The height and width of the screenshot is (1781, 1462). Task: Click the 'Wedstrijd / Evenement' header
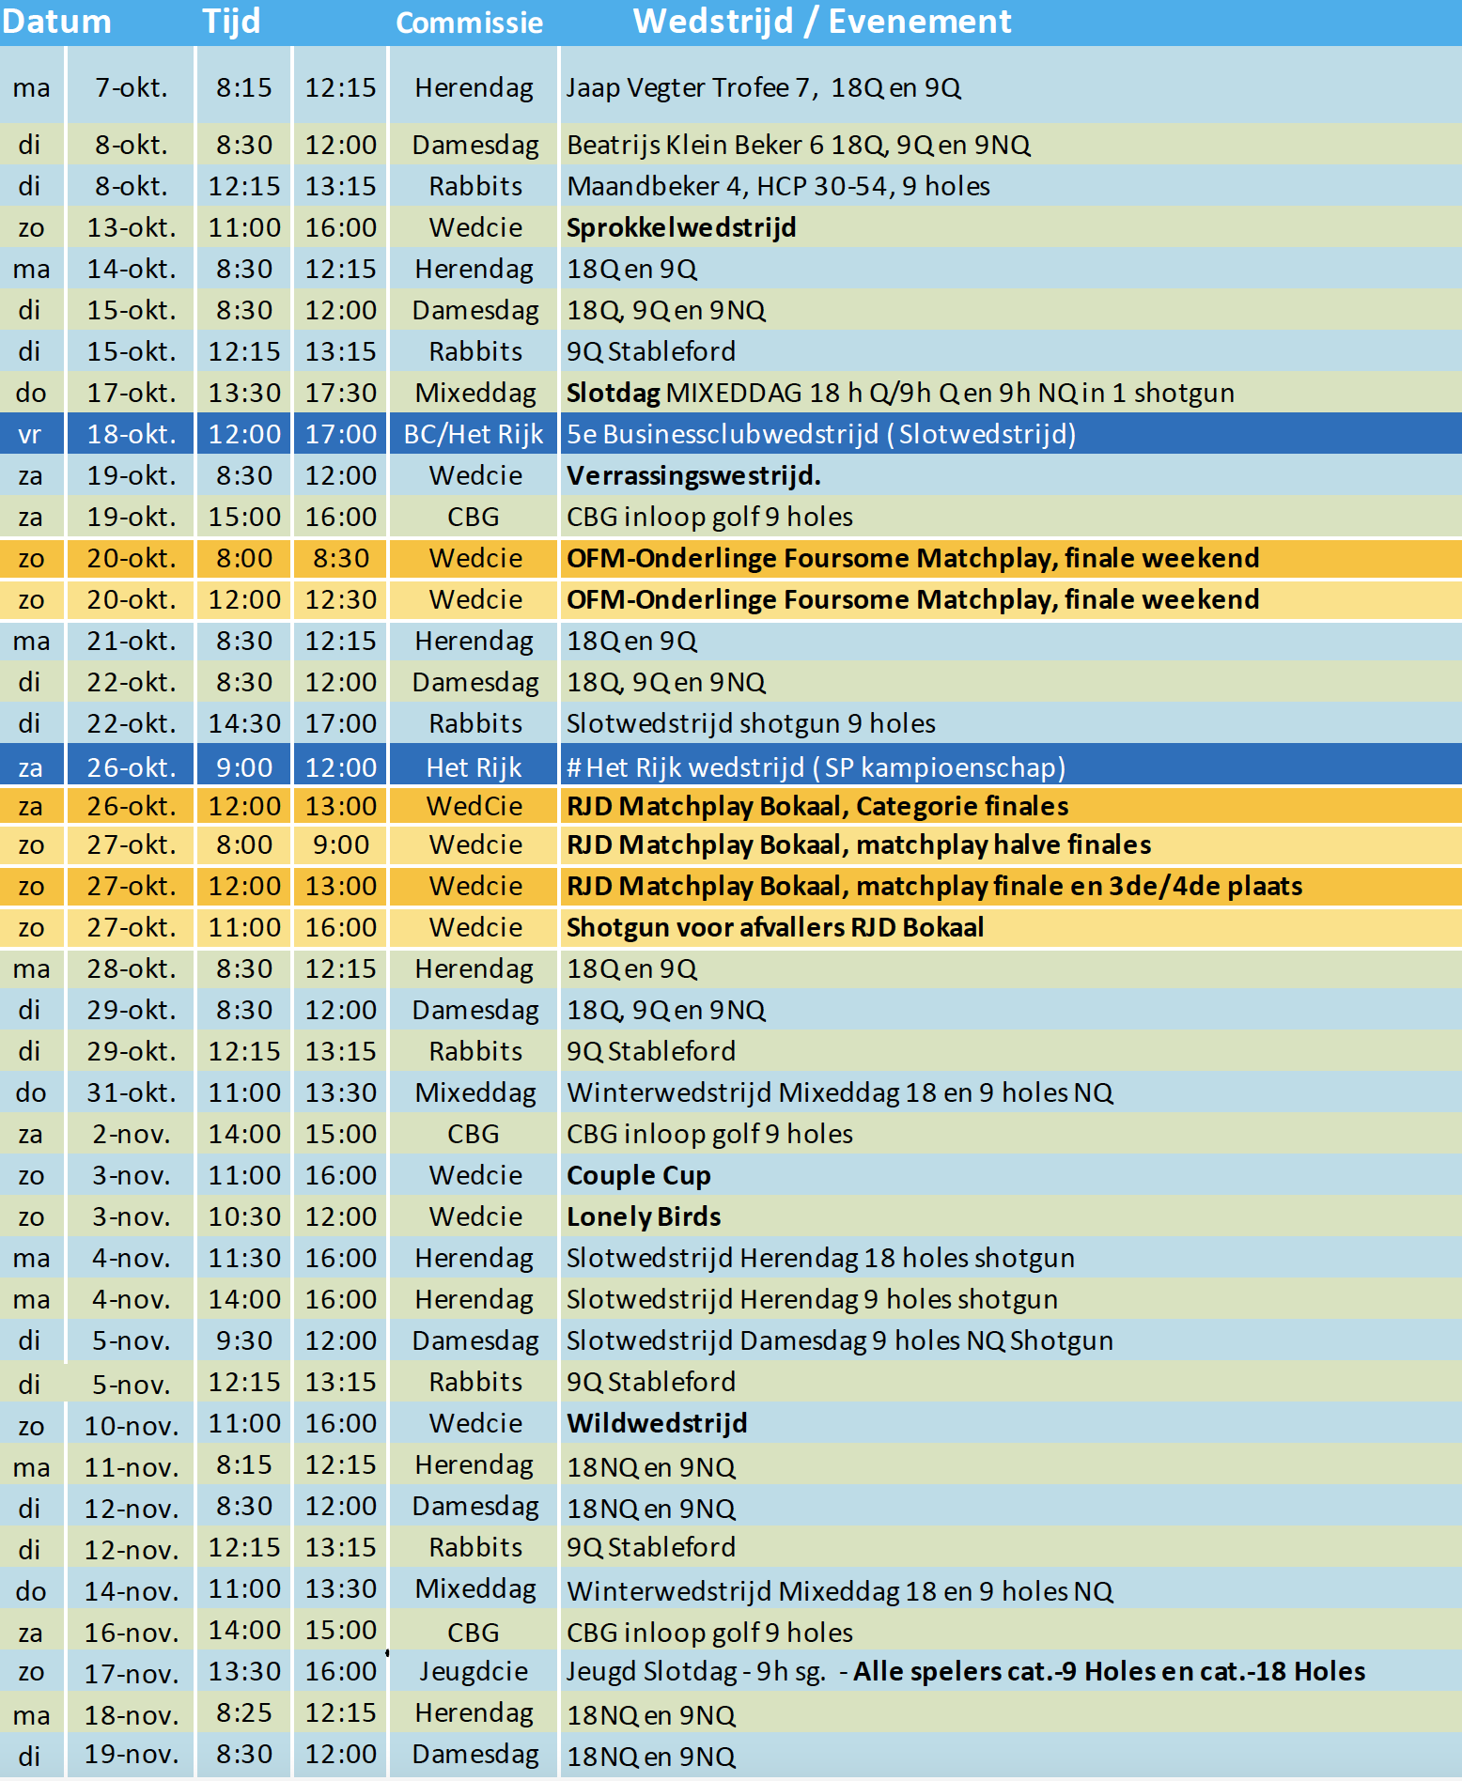822,22
